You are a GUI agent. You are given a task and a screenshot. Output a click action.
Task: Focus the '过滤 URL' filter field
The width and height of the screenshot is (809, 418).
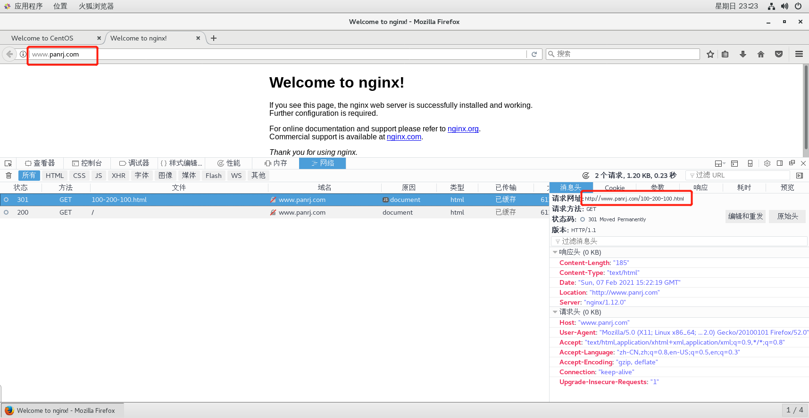[x=737, y=176]
